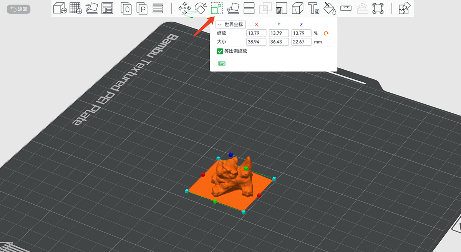Open the Color painting bucket tool

tap(330, 8)
